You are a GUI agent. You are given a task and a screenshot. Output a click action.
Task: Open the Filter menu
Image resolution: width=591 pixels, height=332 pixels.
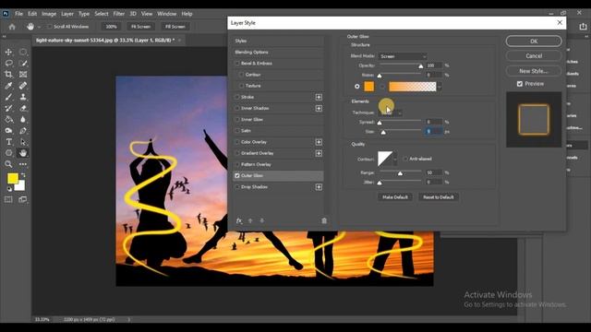pyautogui.click(x=119, y=14)
